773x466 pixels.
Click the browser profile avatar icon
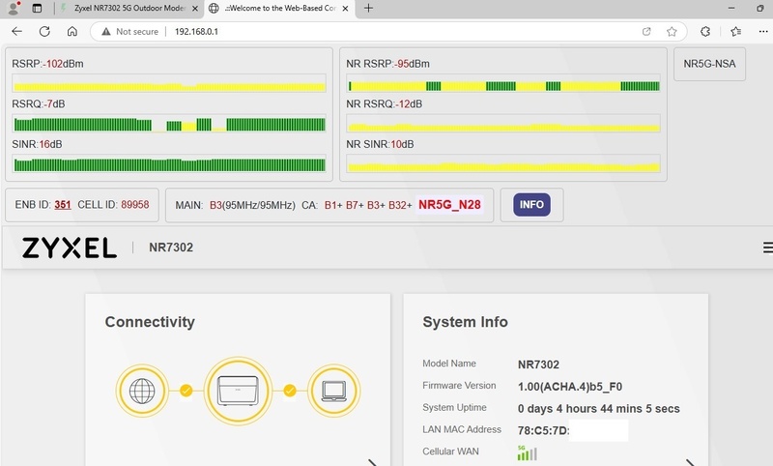(14, 8)
